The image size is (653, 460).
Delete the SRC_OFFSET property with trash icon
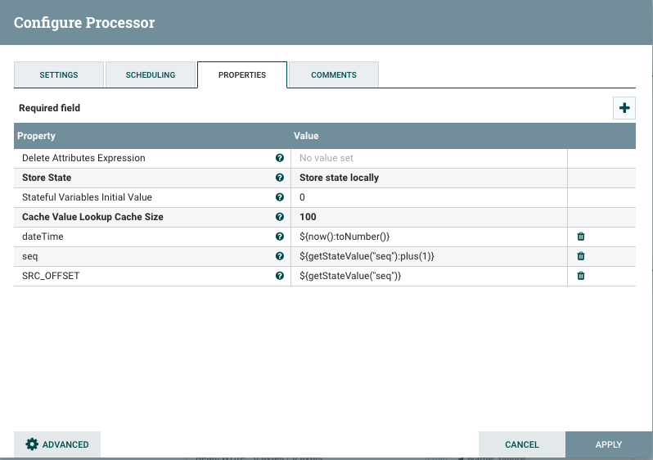[581, 276]
